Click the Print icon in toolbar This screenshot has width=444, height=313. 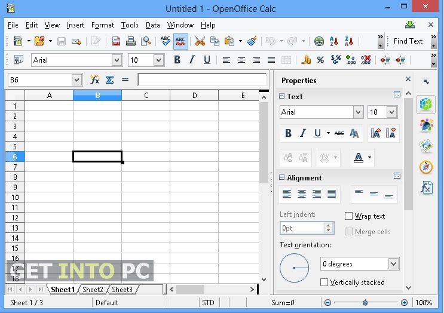[x=131, y=41]
